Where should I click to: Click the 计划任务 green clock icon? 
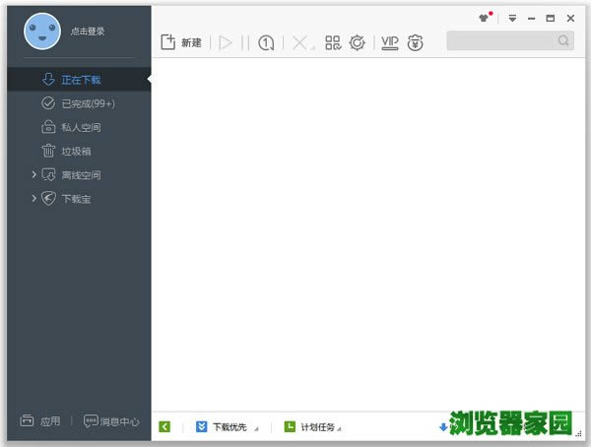click(x=290, y=426)
